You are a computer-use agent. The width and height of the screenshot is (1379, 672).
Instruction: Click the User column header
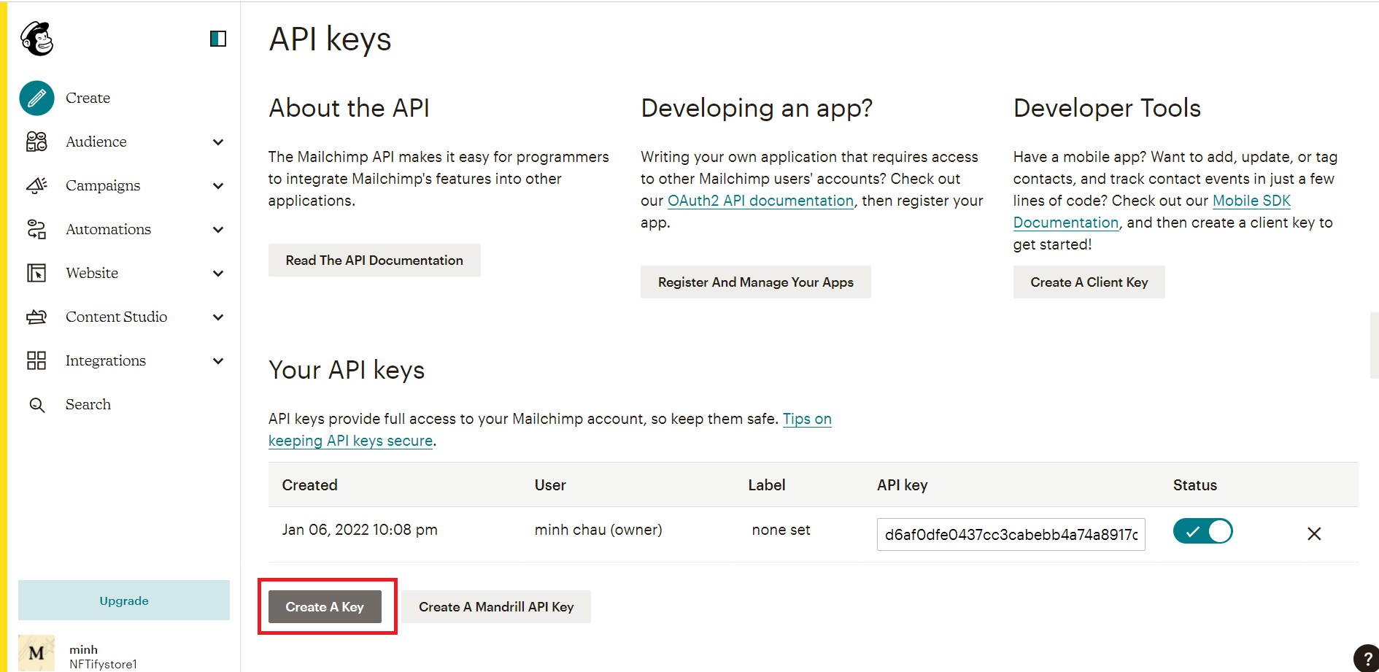pos(550,485)
